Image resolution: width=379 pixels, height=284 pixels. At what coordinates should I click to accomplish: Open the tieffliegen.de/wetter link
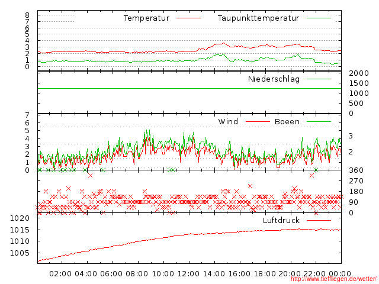[x=333, y=279]
